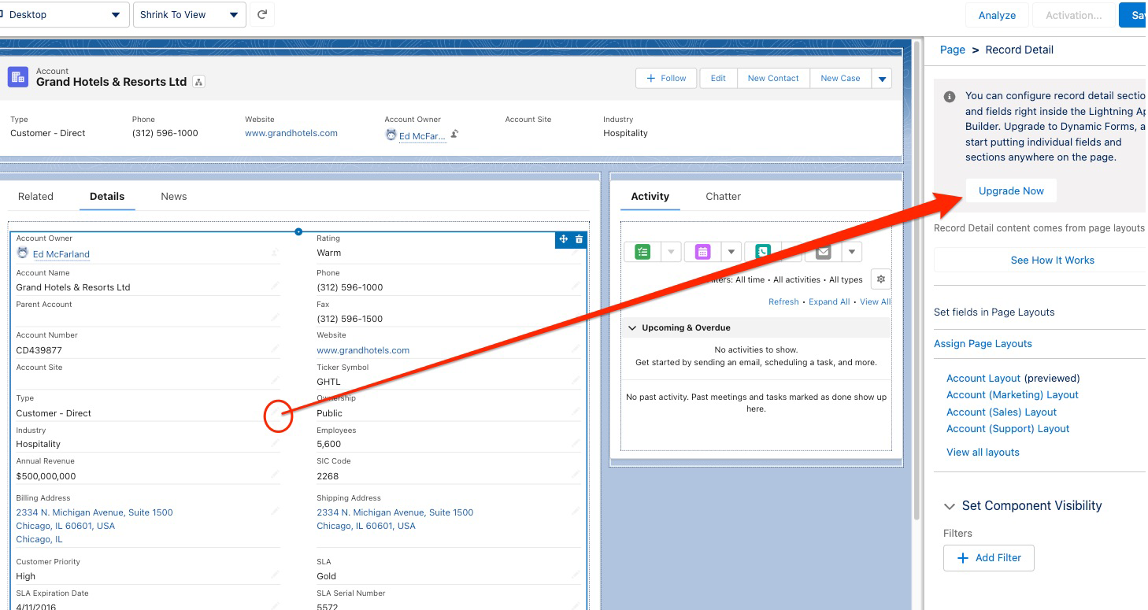Click the Add Filter button

989,558
